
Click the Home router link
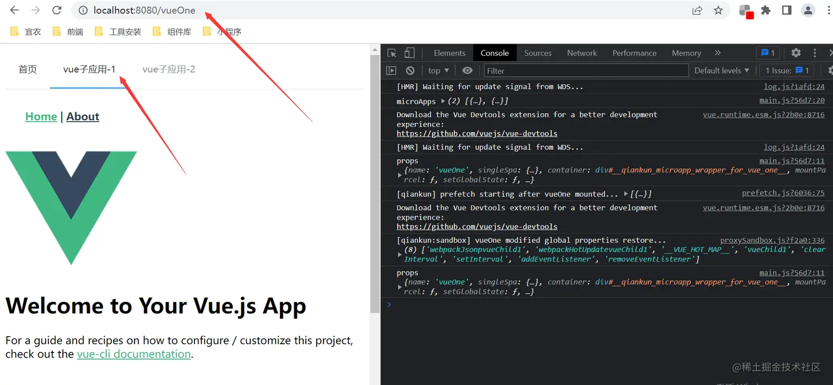pyautogui.click(x=41, y=116)
